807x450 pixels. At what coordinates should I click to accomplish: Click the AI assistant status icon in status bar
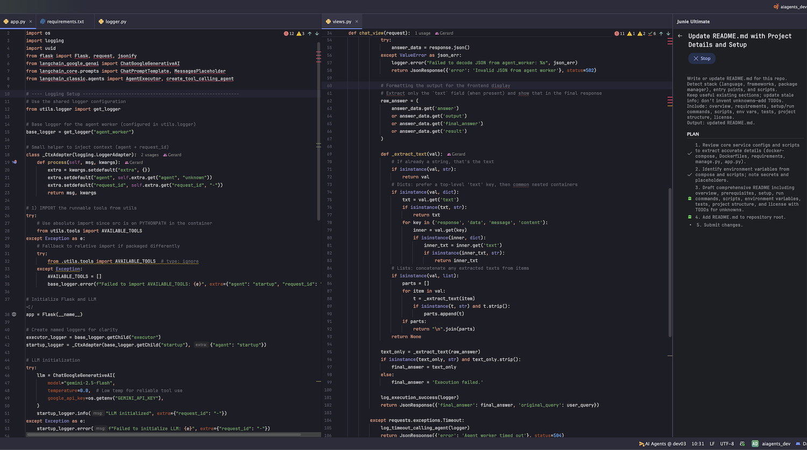tap(742, 444)
